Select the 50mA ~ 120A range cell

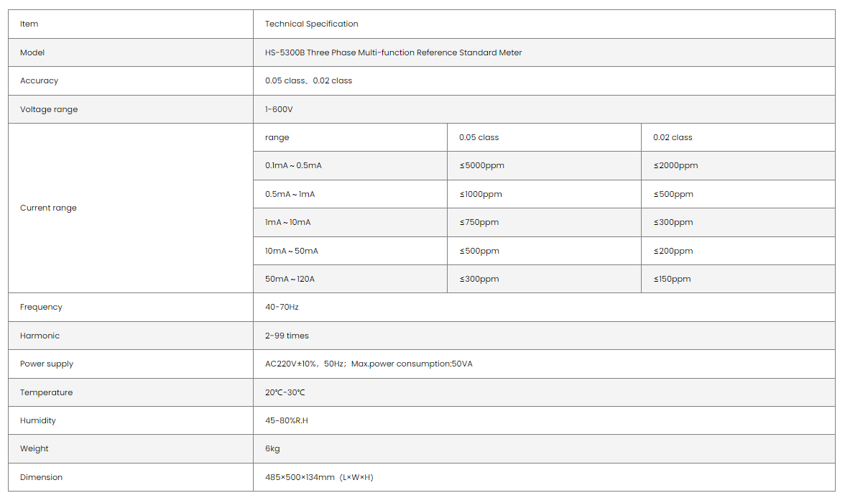[x=290, y=279]
